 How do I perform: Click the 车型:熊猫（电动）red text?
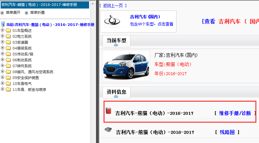tap(173, 64)
